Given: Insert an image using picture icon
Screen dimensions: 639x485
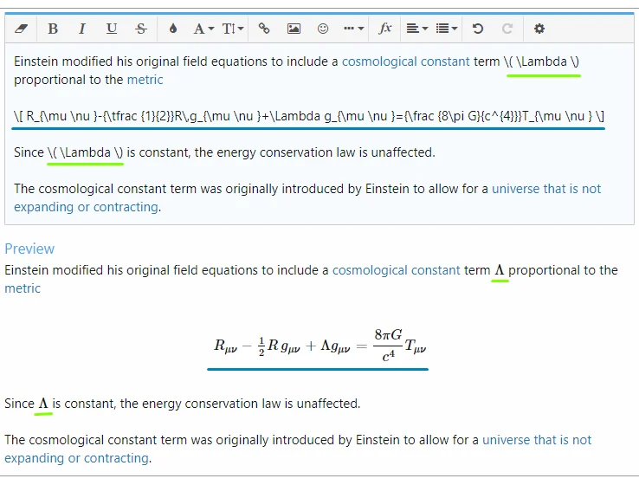Looking at the screenshot, I should tap(294, 29).
